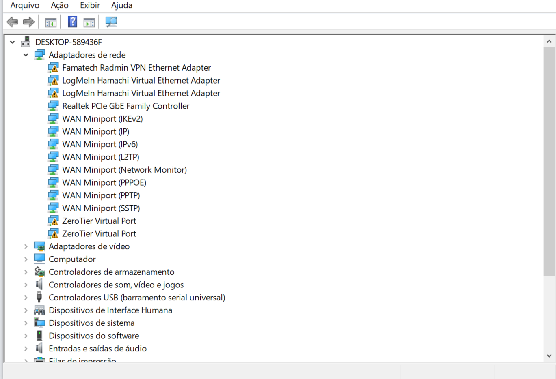Click the Dispositivos de Interface Humana icon
556x379 pixels.
(x=39, y=310)
